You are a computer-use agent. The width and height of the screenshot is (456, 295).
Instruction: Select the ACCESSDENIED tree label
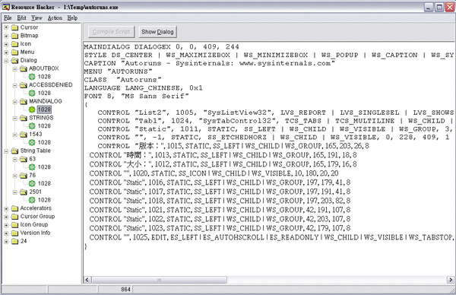point(51,85)
